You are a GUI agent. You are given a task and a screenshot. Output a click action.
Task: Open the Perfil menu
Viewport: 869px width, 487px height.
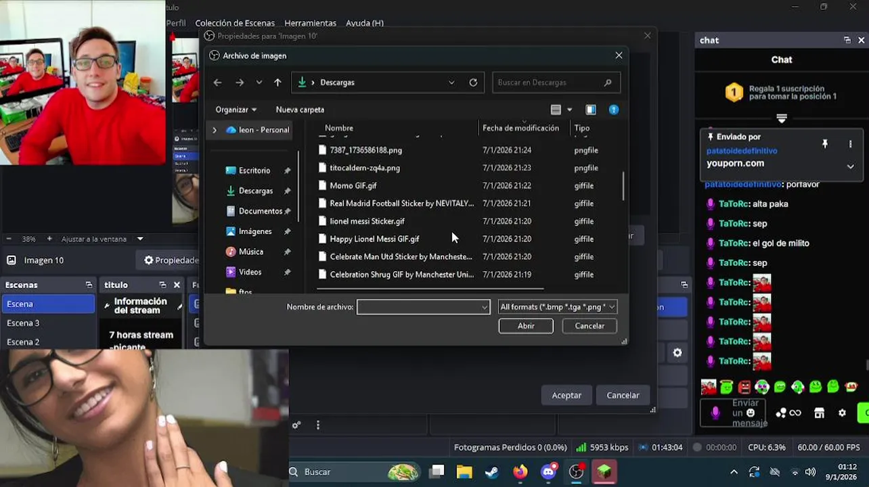pyautogui.click(x=176, y=23)
